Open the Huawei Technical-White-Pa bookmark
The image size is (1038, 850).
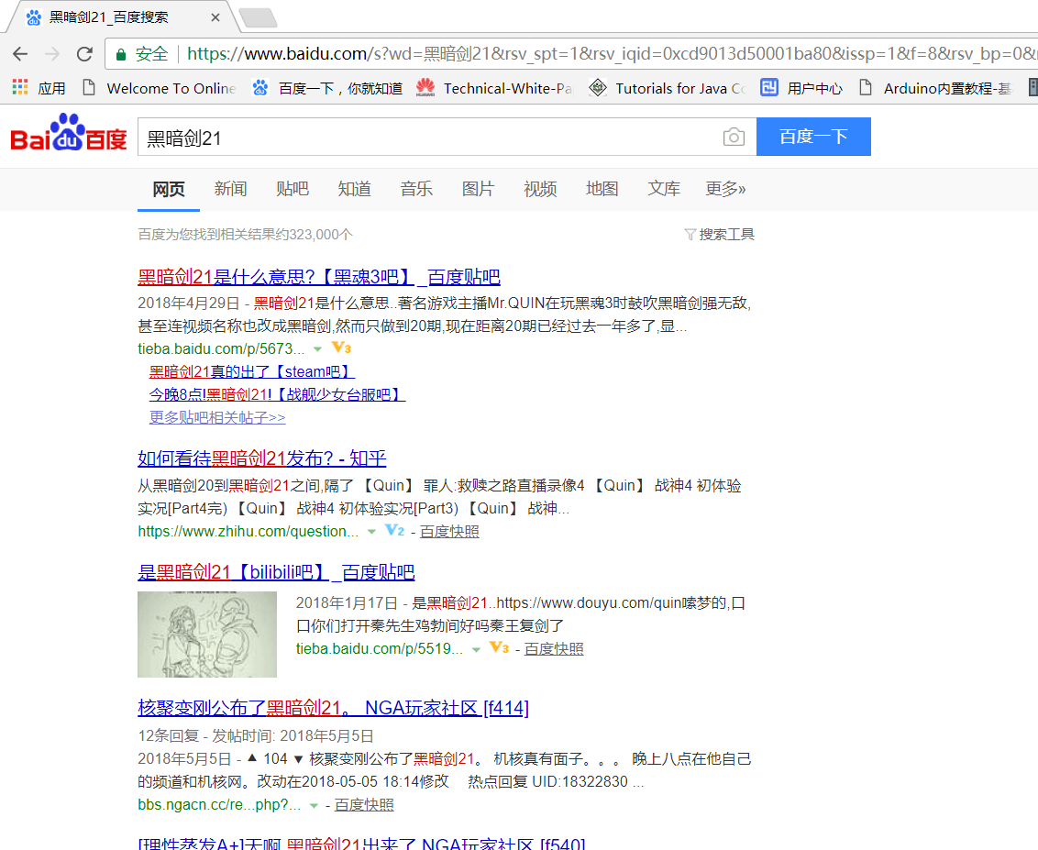click(494, 88)
